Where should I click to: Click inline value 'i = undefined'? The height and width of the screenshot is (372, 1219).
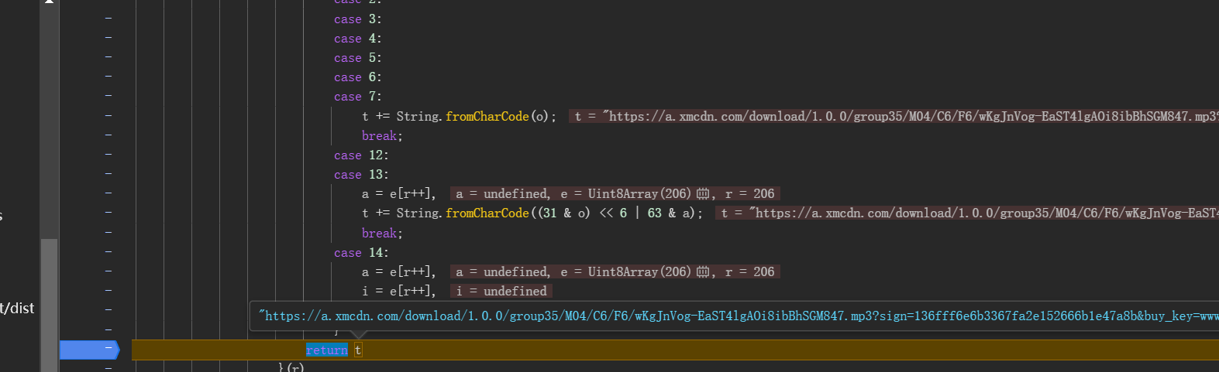[x=501, y=292]
